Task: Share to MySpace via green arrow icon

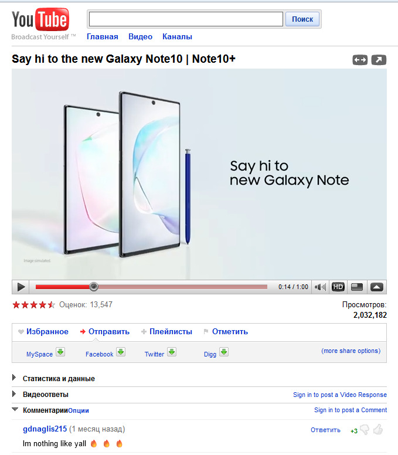Action: 60,352
